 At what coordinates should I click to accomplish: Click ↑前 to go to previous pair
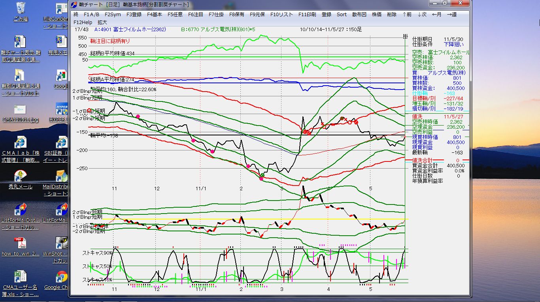click(407, 14)
